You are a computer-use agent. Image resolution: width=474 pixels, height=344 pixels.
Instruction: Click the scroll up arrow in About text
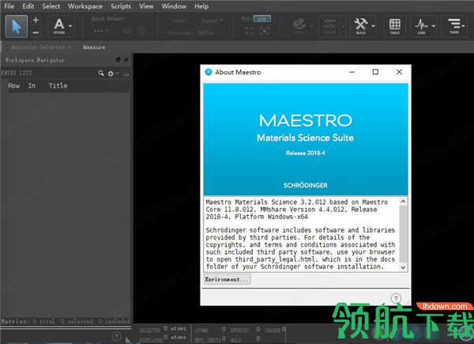point(403,201)
